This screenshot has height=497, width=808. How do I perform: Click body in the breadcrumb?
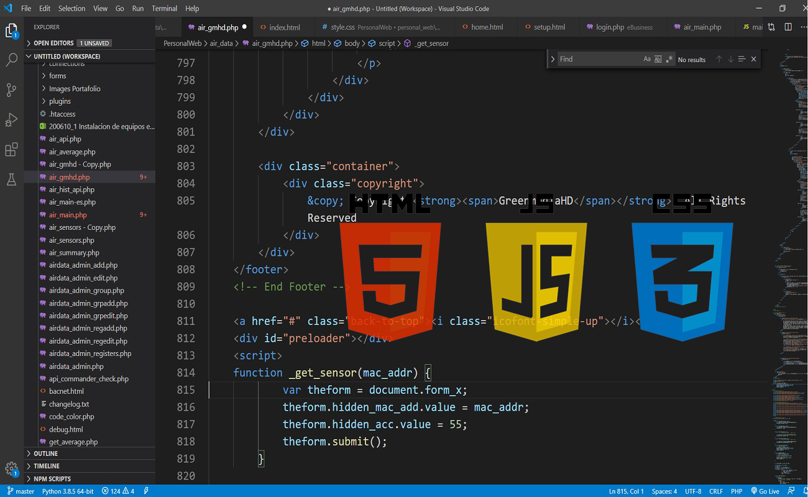tap(352, 43)
